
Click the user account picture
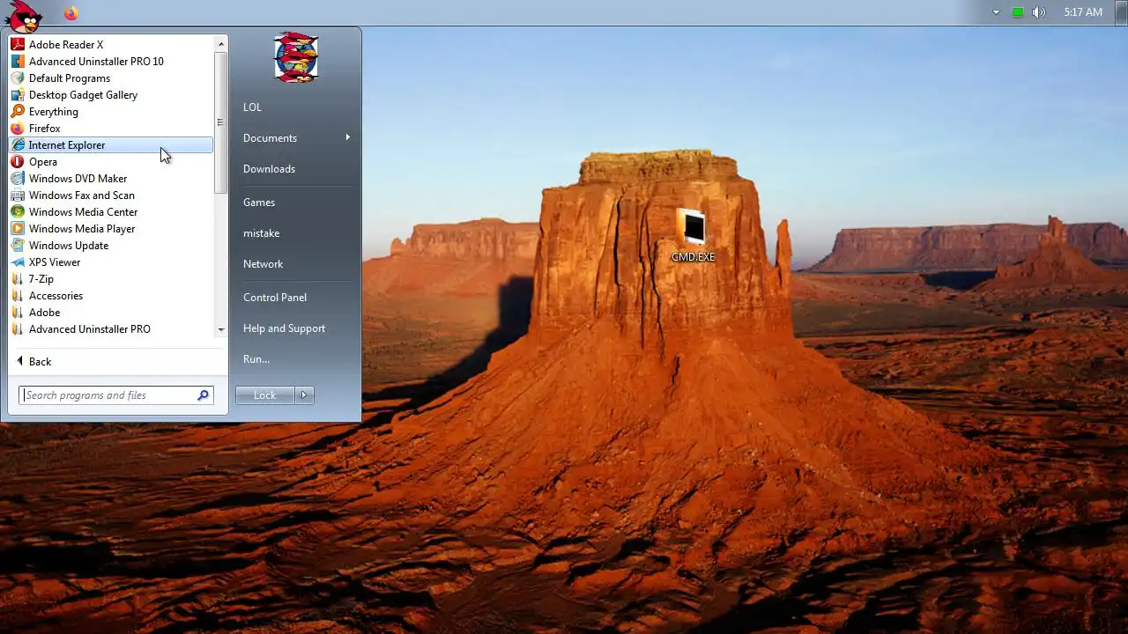pos(296,58)
